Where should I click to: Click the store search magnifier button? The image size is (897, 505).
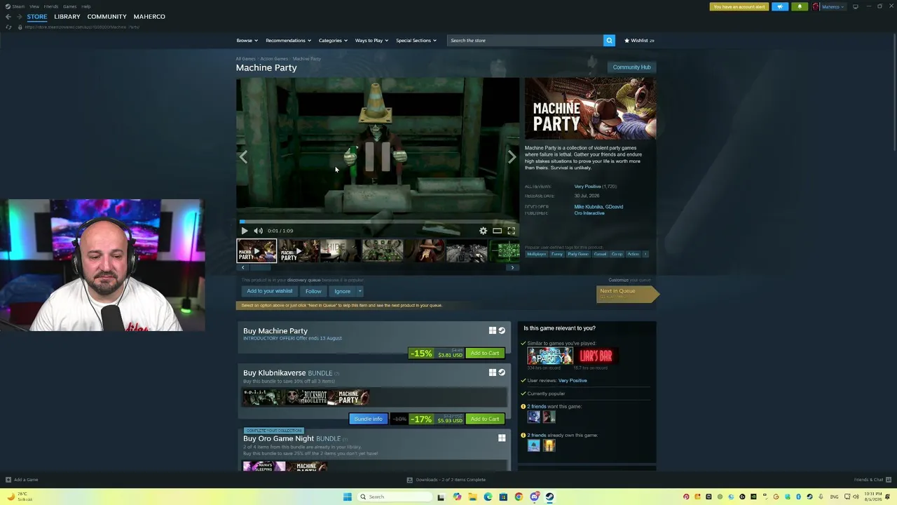point(609,41)
